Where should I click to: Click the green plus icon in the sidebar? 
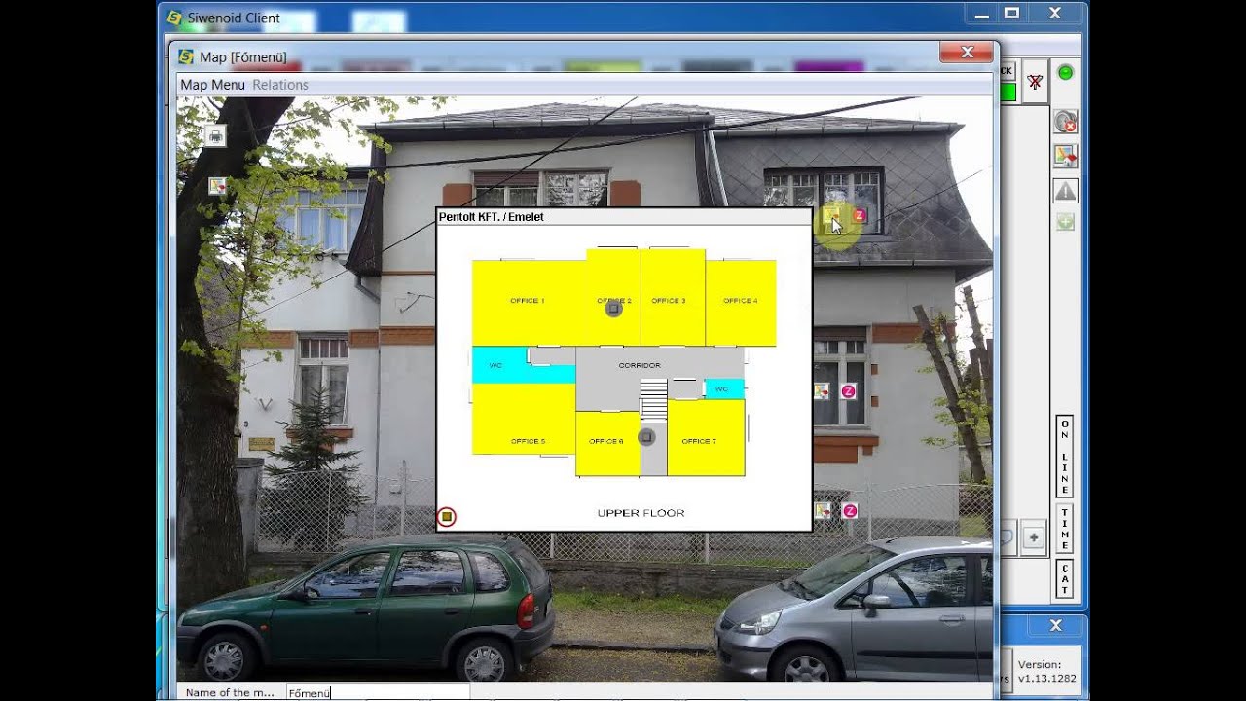point(1065,222)
